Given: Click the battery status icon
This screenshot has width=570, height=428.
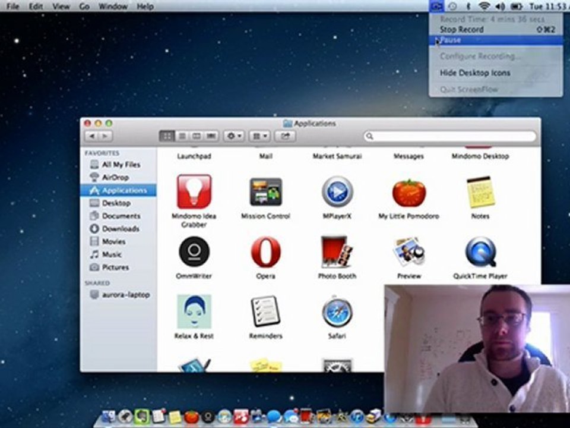Looking at the screenshot, I should click(516, 6).
